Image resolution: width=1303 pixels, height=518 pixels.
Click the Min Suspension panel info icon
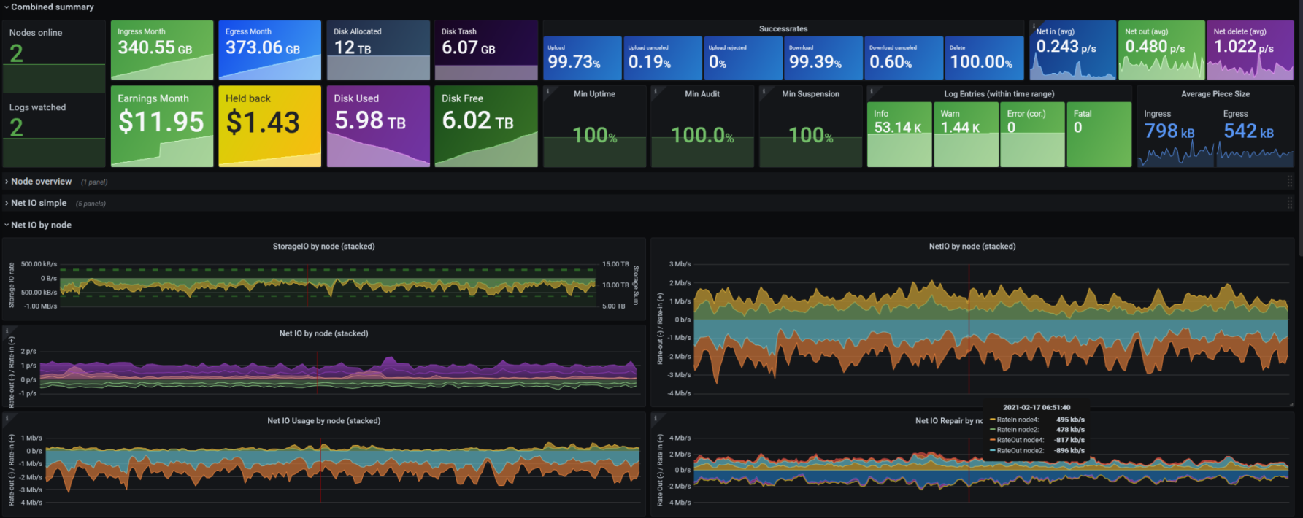point(764,91)
